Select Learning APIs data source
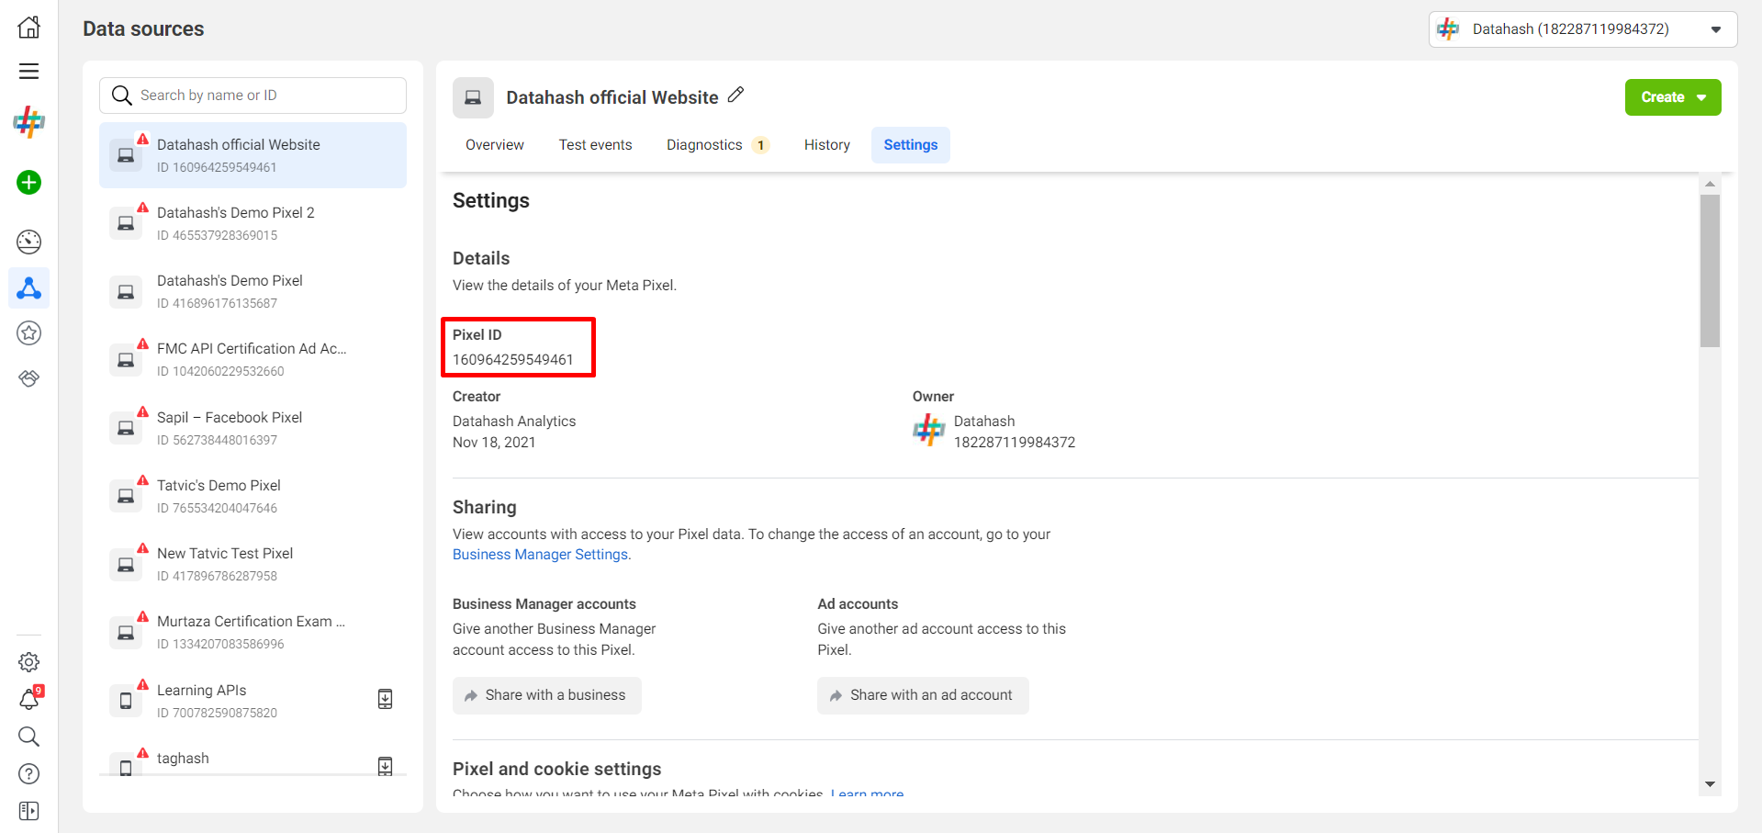This screenshot has height=833, width=1762. click(x=253, y=701)
